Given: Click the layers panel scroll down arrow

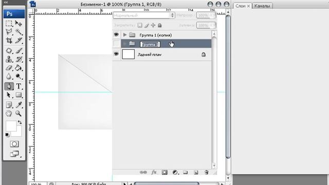Looking at the screenshot, I should (x=214, y=165).
